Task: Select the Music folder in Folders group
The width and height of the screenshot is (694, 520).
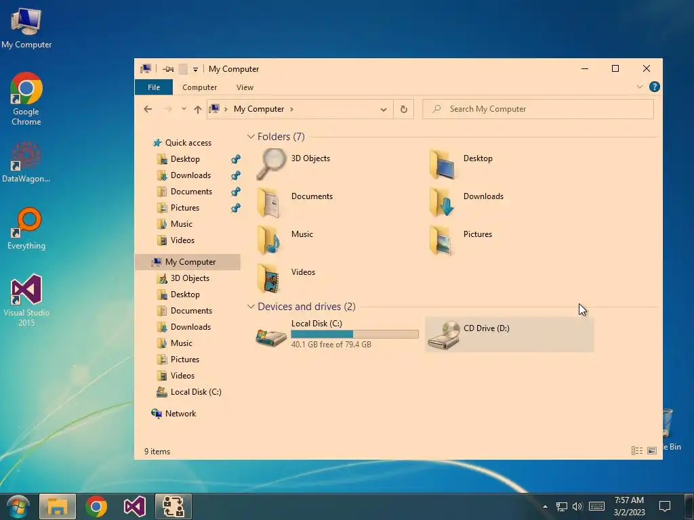Action: (285, 240)
